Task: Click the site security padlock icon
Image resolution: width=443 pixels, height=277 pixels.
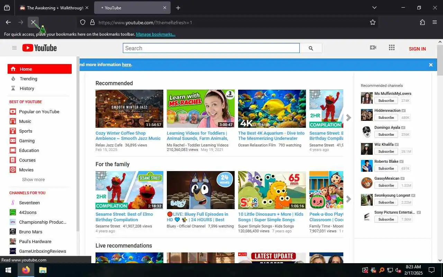Action: pyautogui.click(x=92, y=22)
